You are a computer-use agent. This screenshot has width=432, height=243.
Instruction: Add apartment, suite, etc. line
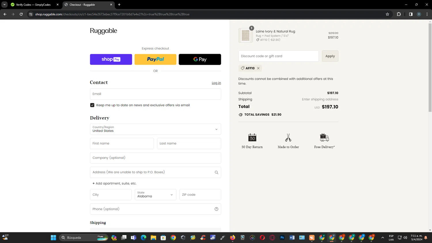point(114,183)
